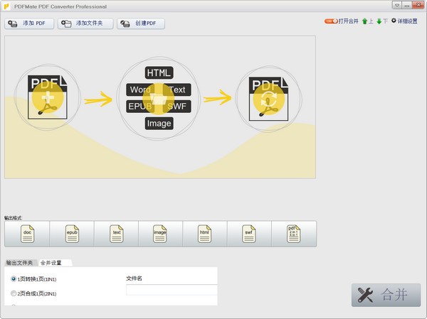Open 详细设置 gear settings
427x319 pixels.
coord(404,21)
